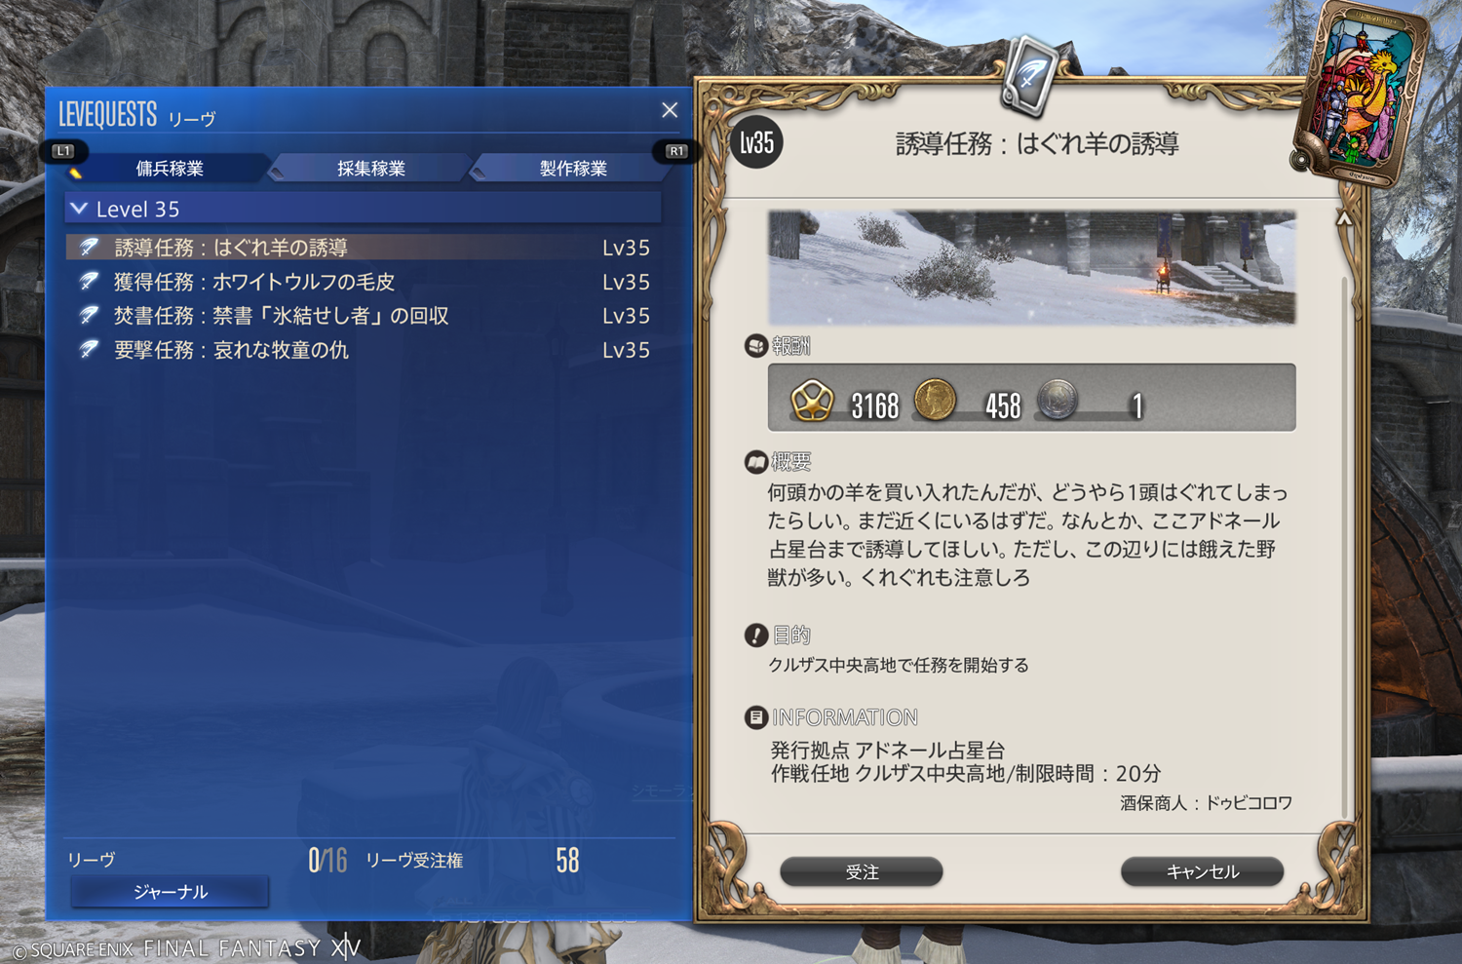The width and height of the screenshot is (1462, 964).
Task: Accept the leve with 受注 button
Action: coord(862,871)
